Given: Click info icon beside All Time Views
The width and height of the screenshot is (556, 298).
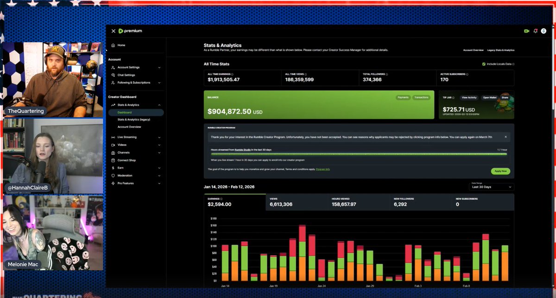Looking at the screenshot, I should (x=306, y=74).
